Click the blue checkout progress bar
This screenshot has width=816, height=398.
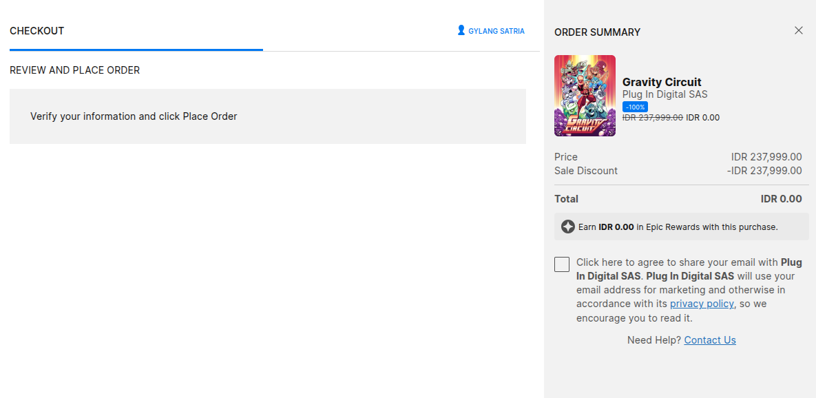click(136, 50)
